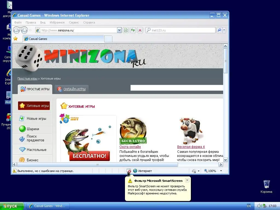Open the Справка menu

[89, 22]
